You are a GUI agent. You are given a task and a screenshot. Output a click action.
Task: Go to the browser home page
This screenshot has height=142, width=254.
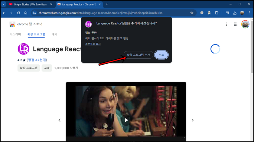point(26,13)
